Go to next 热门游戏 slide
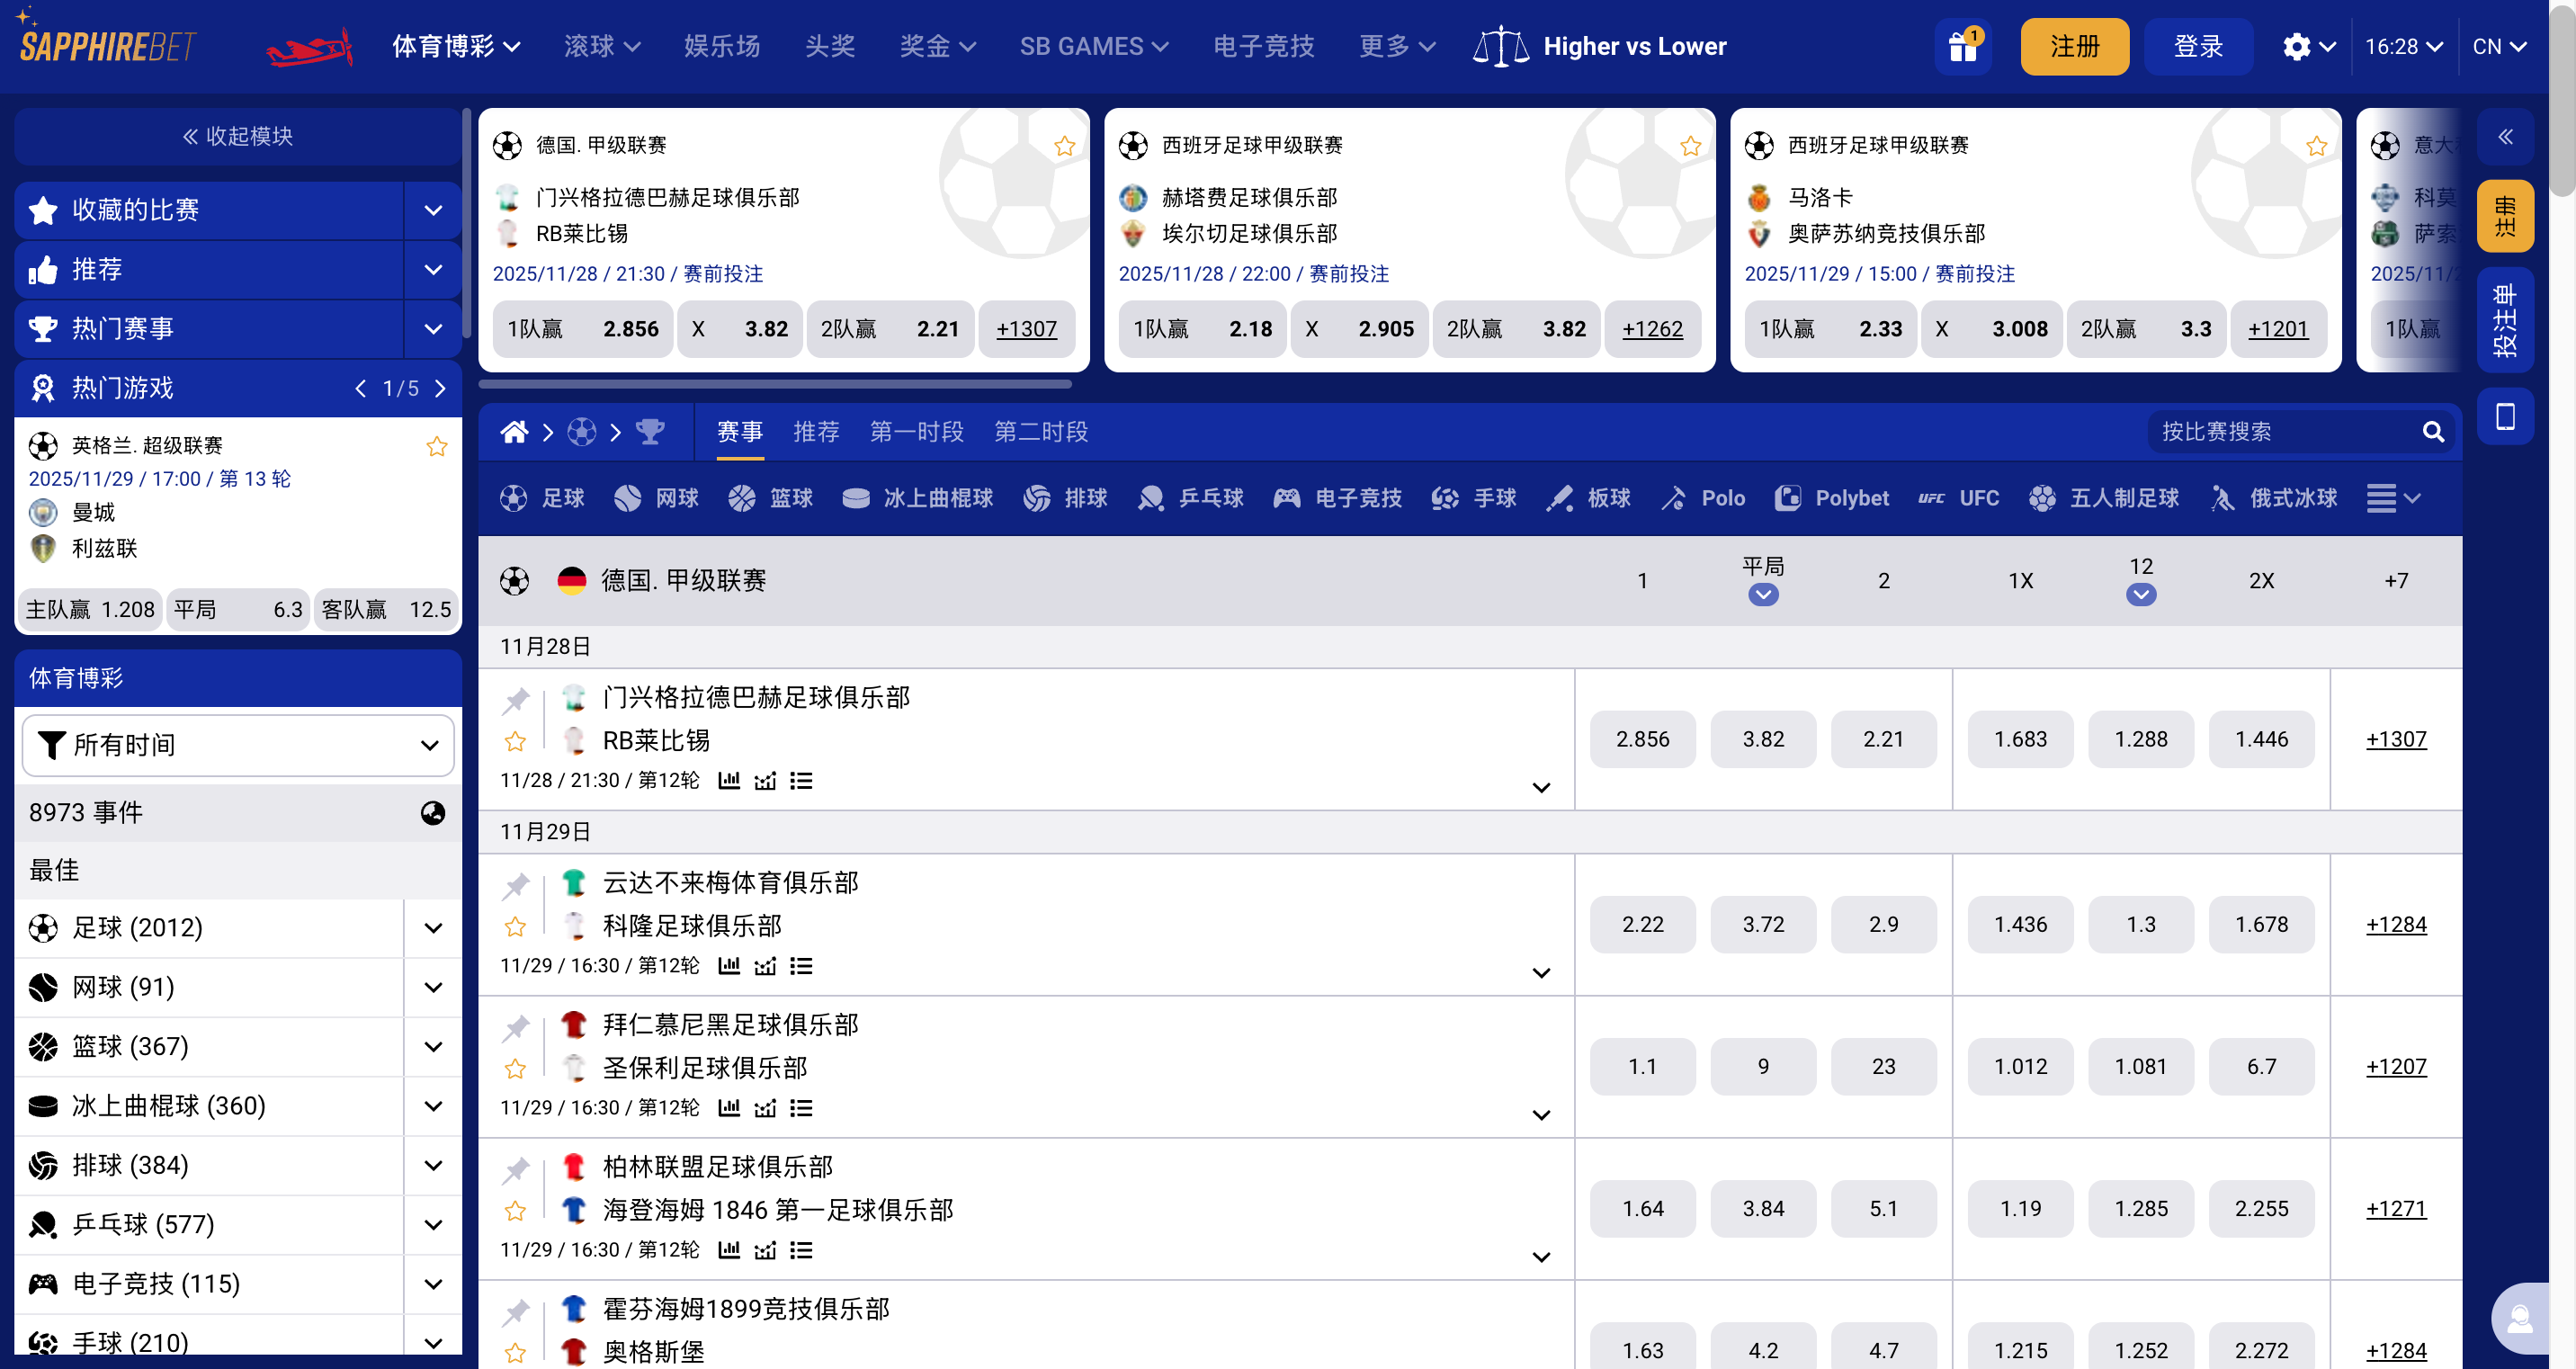Image resolution: width=2576 pixels, height=1369 pixels. 440,388
